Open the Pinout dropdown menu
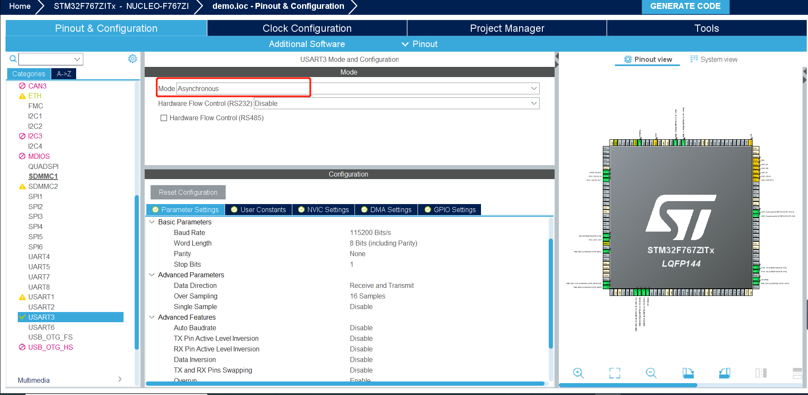The image size is (808, 395). click(420, 44)
